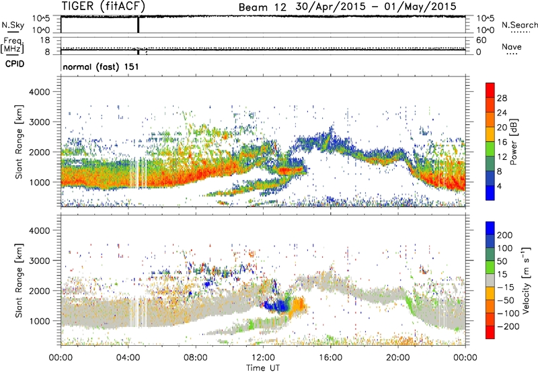
Task: Click the "60" Nave axis tick
Action: coord(482,40)
